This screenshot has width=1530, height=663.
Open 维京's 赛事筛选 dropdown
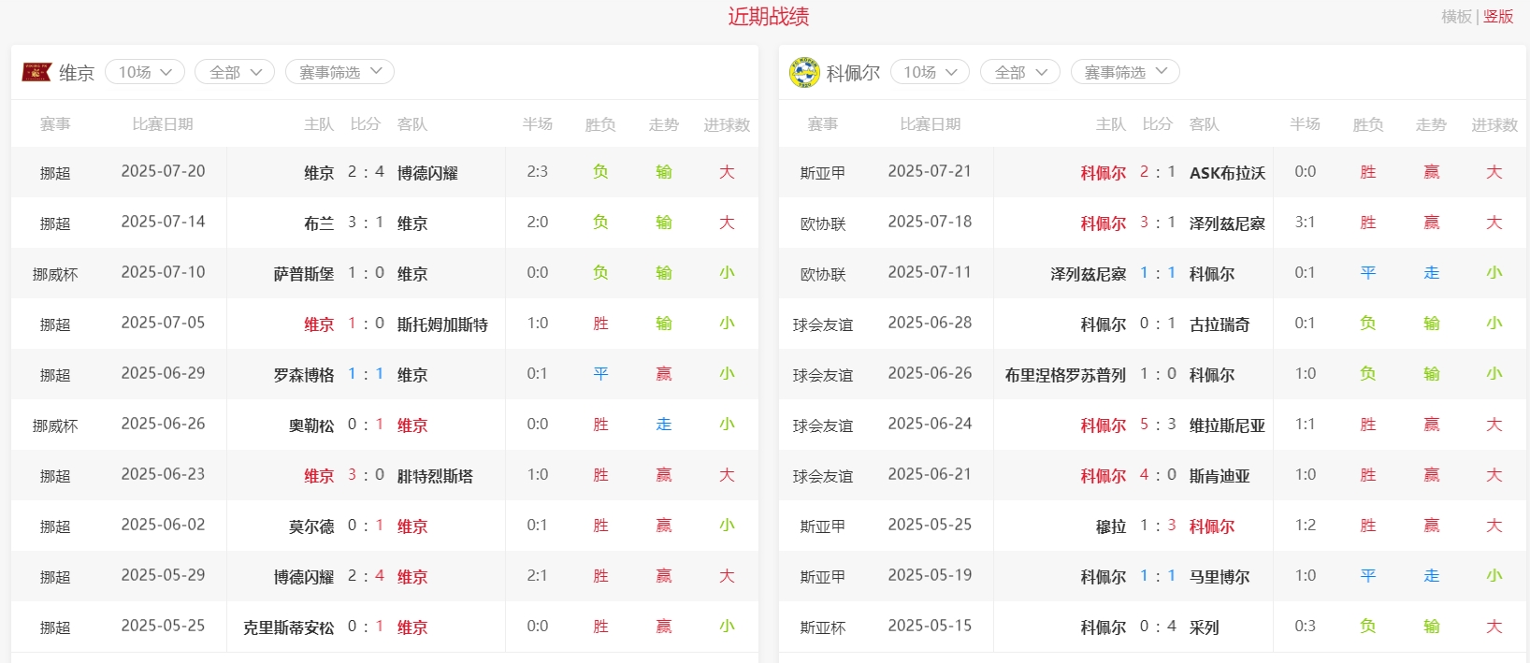click(x=339, y=72)
